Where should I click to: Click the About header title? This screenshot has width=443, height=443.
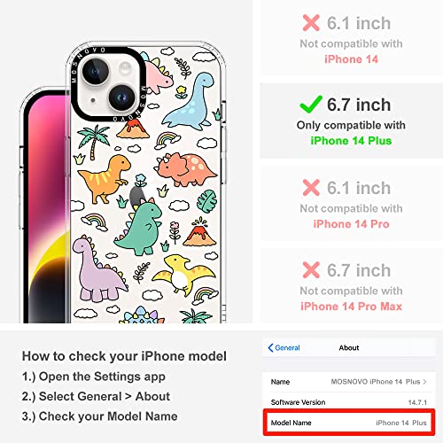click(x=349, y=347)
